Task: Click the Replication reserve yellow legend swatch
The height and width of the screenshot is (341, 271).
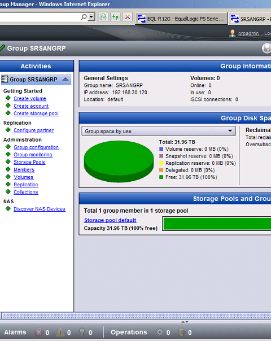Action: (x=161, y=163)
